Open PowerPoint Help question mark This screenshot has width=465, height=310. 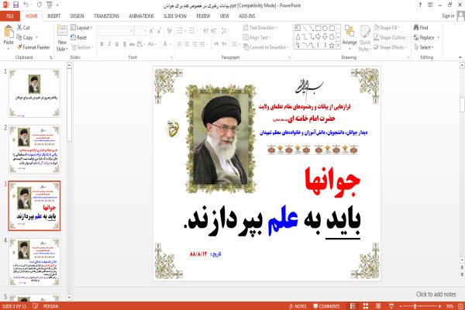pos(420,5)
